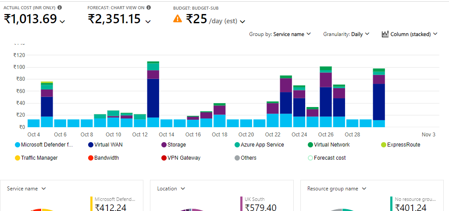This screenshot has height=211, width=449.
Task: Toggle Azure App Service legend swatch
Action: 237,145
